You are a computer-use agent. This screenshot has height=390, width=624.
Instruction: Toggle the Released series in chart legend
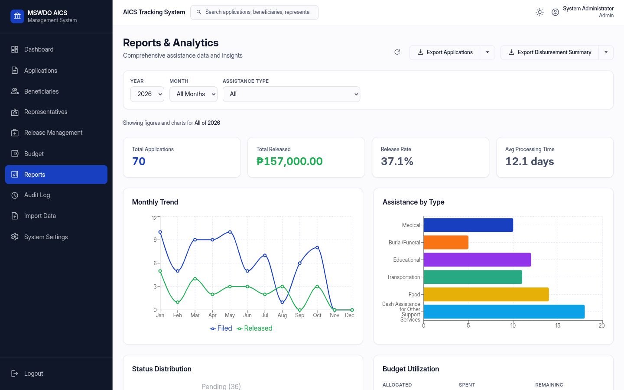click(x=254, y=328)
